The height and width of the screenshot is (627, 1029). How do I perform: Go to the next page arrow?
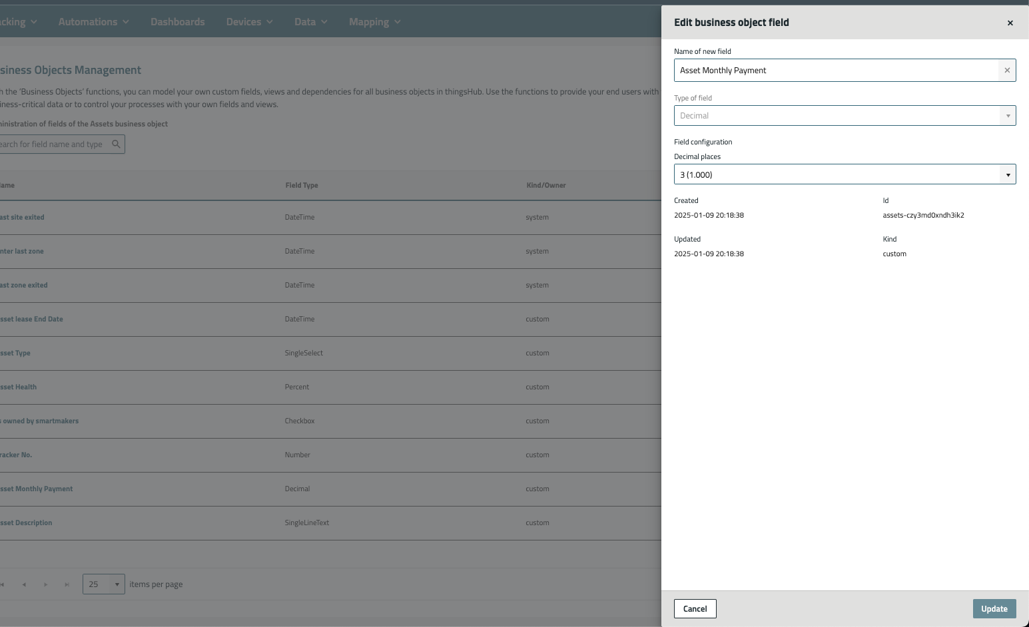point(45,584)
